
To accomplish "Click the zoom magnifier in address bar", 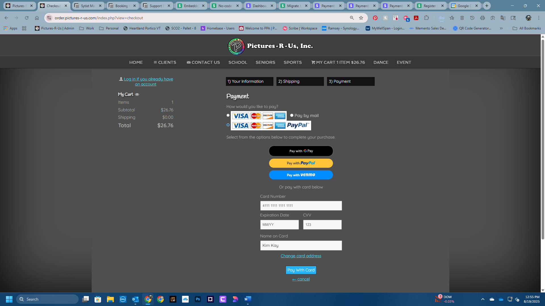I will [x=352, y=18].
